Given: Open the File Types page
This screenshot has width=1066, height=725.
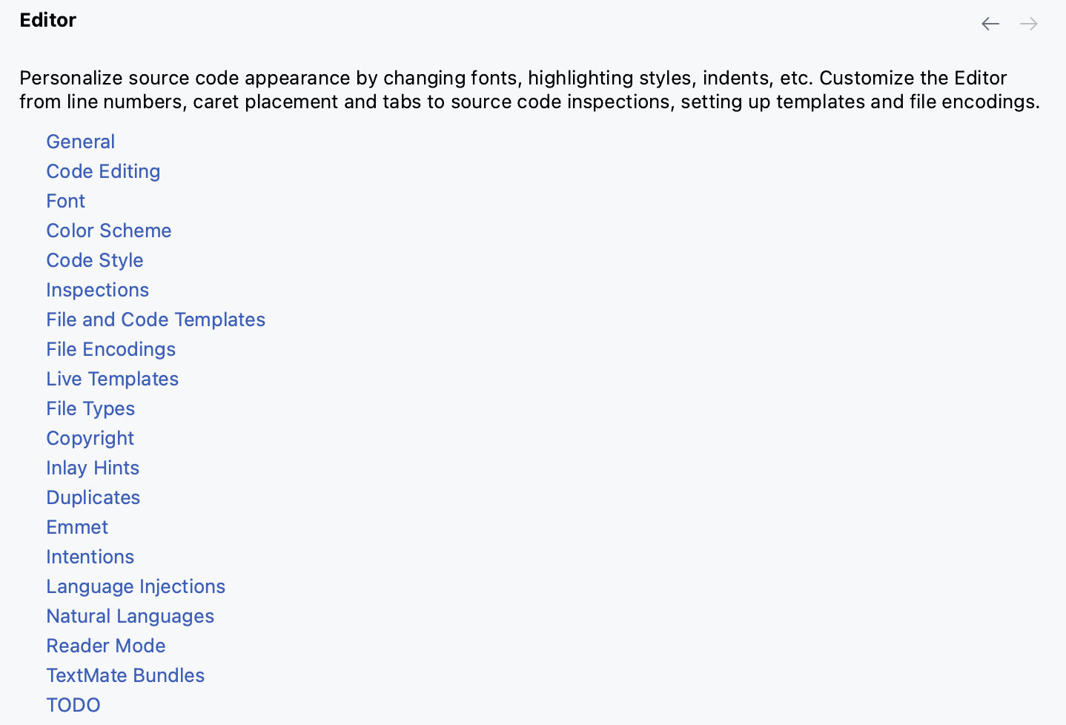Looking at the screenshot, I should pos(90,408).
